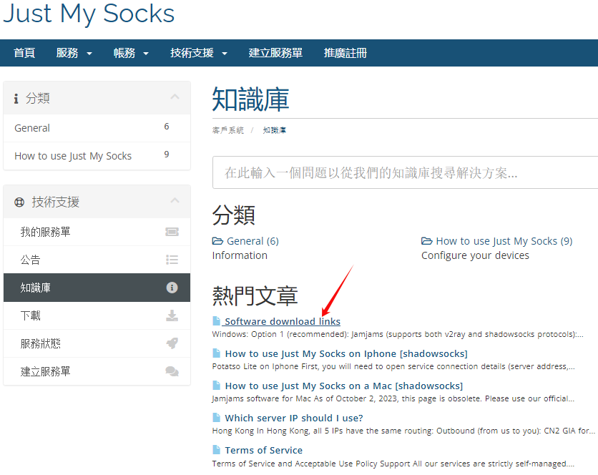The width and height of the screenshot is (598, 475).
Task: Click the knowledge base search field
Action: pos(405,172)
